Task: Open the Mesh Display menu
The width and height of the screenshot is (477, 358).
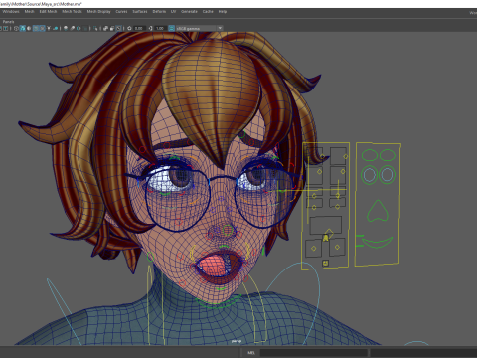Action: pyautogui.click(x=98, y=12)
